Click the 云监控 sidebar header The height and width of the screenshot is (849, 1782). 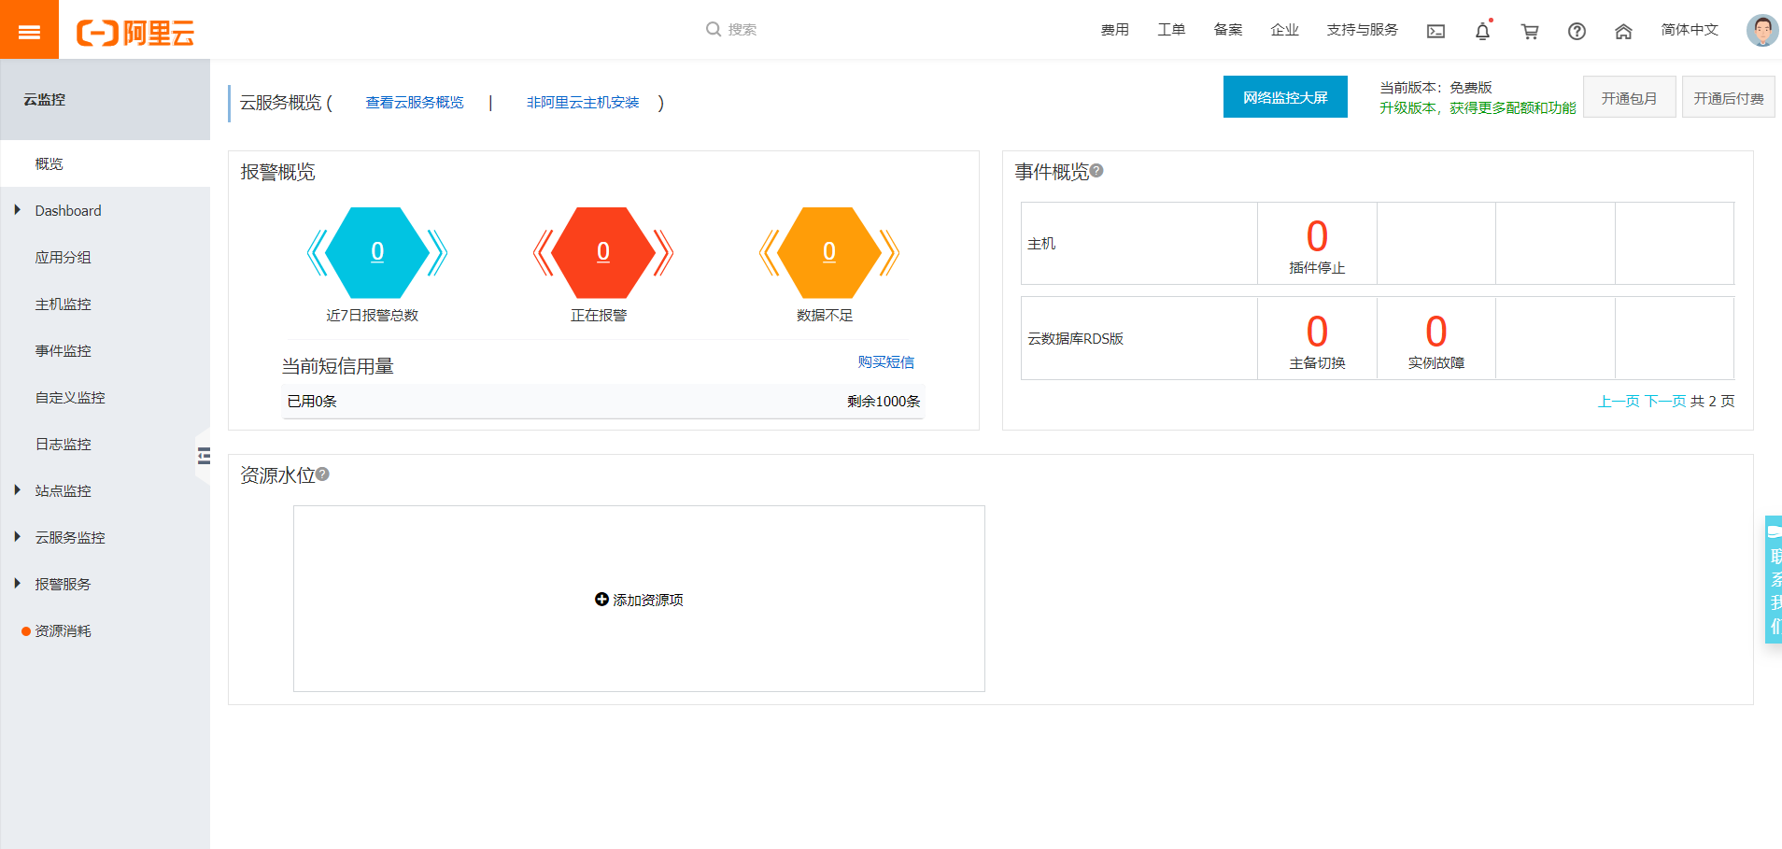[45, 99]
